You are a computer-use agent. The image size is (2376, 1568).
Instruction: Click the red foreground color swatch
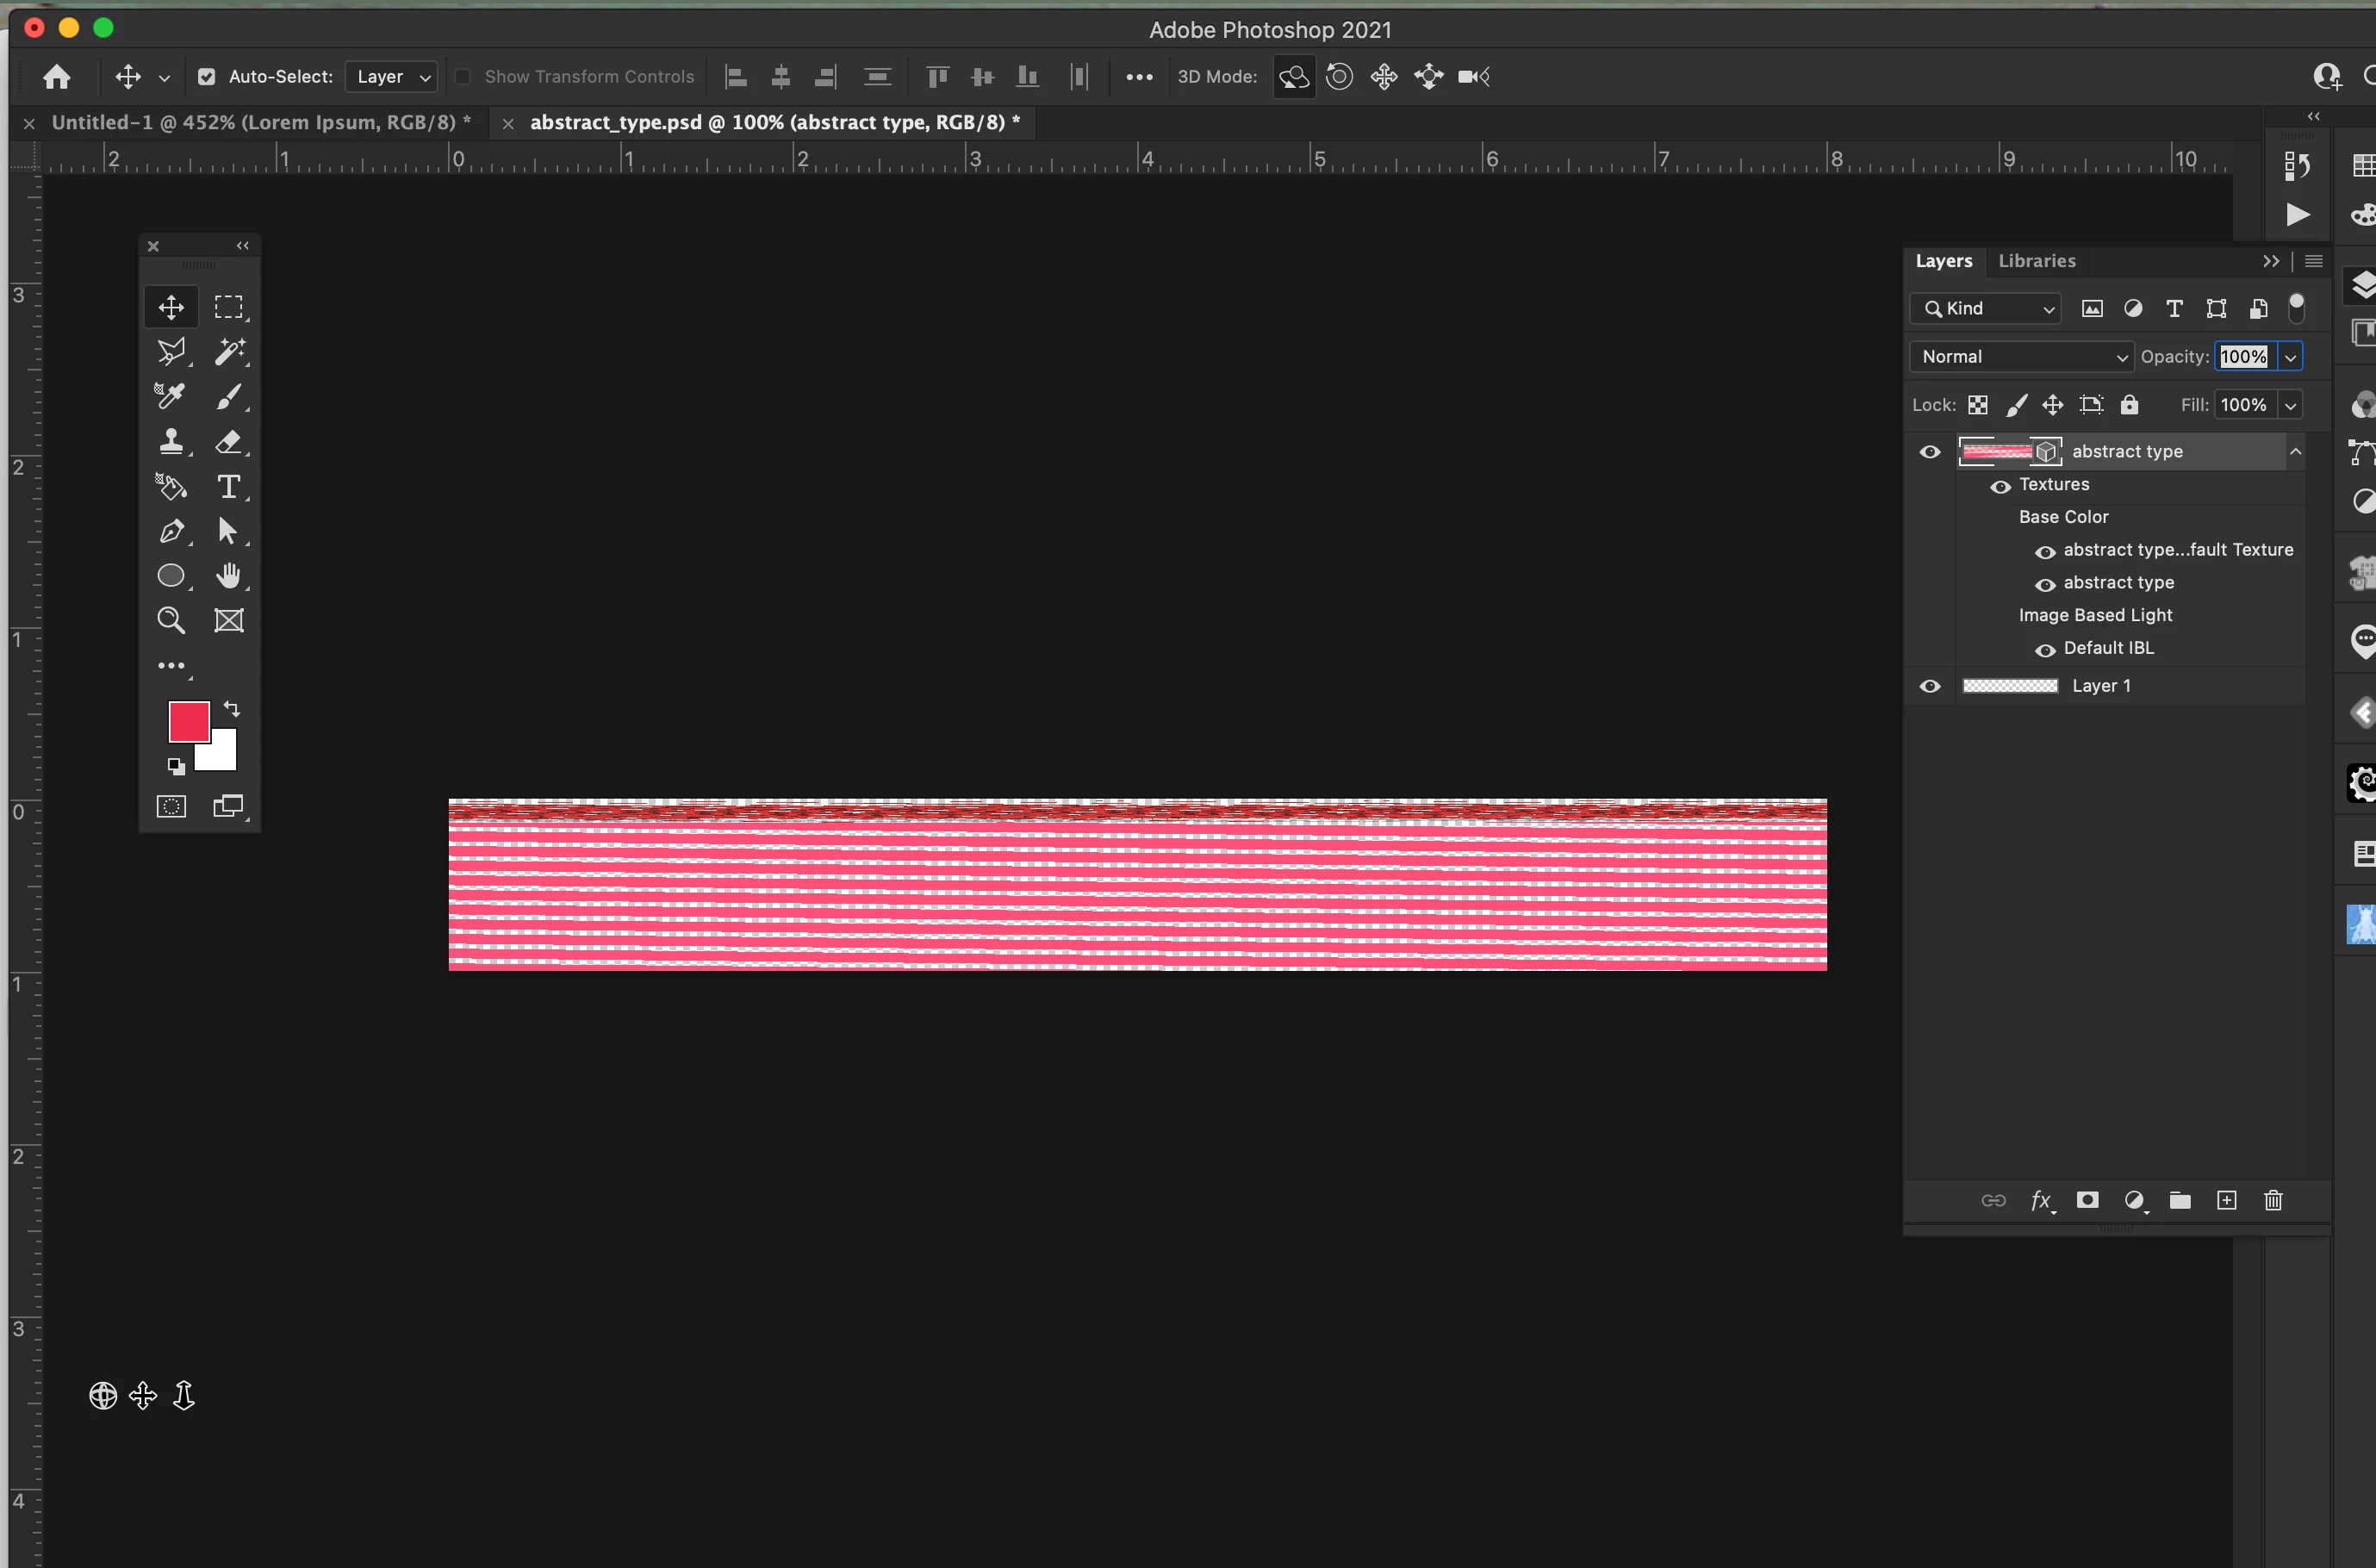[x=187, y=720]
